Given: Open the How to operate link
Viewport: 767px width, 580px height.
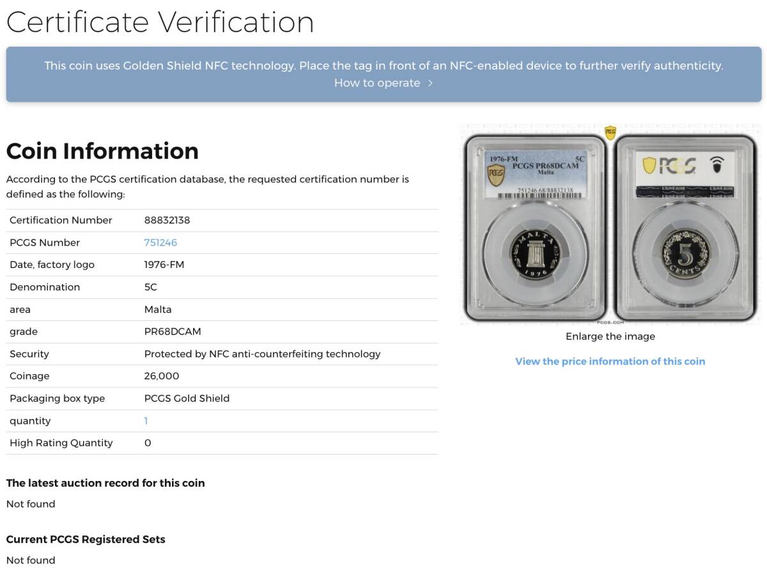Looking at the screenshot, I should [377, 83].
